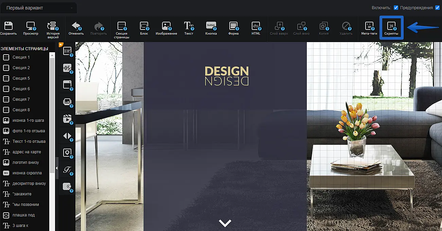Open the Первый вариант variant dropdown
This screenshot has height=231, width=442.
(38, 8)
